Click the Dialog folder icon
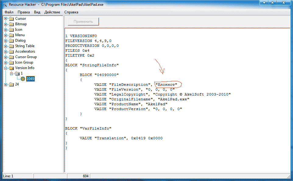The image size is (293, 181). (x=11, y=40)
